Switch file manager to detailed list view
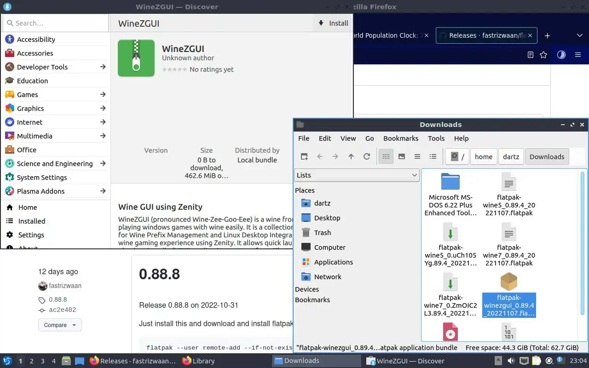The width and height of the screenshot is (589, 368). (x=433, y=156)
